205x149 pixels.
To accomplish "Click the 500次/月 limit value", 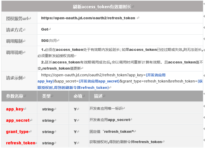I will pos(49,41).
